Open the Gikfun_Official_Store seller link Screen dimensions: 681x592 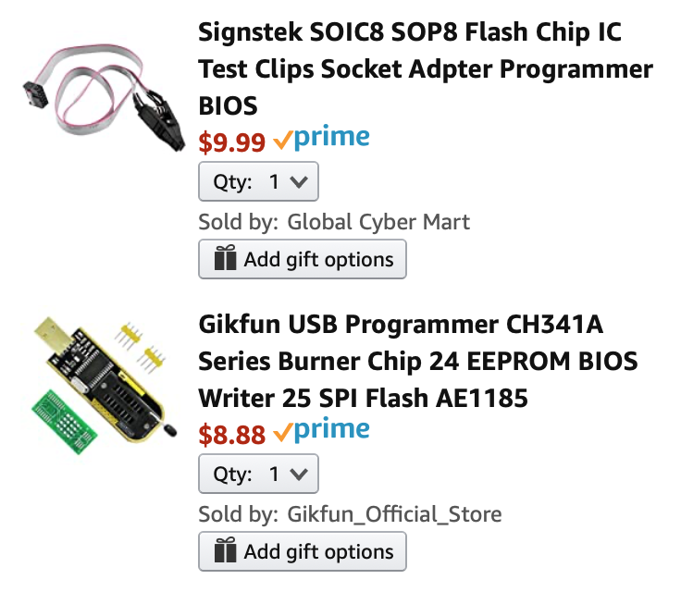(x=394, y=514)
